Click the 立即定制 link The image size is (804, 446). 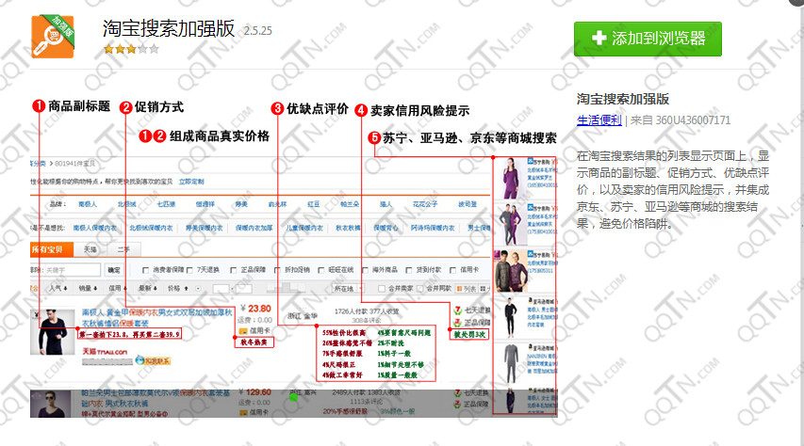(191, 182)
